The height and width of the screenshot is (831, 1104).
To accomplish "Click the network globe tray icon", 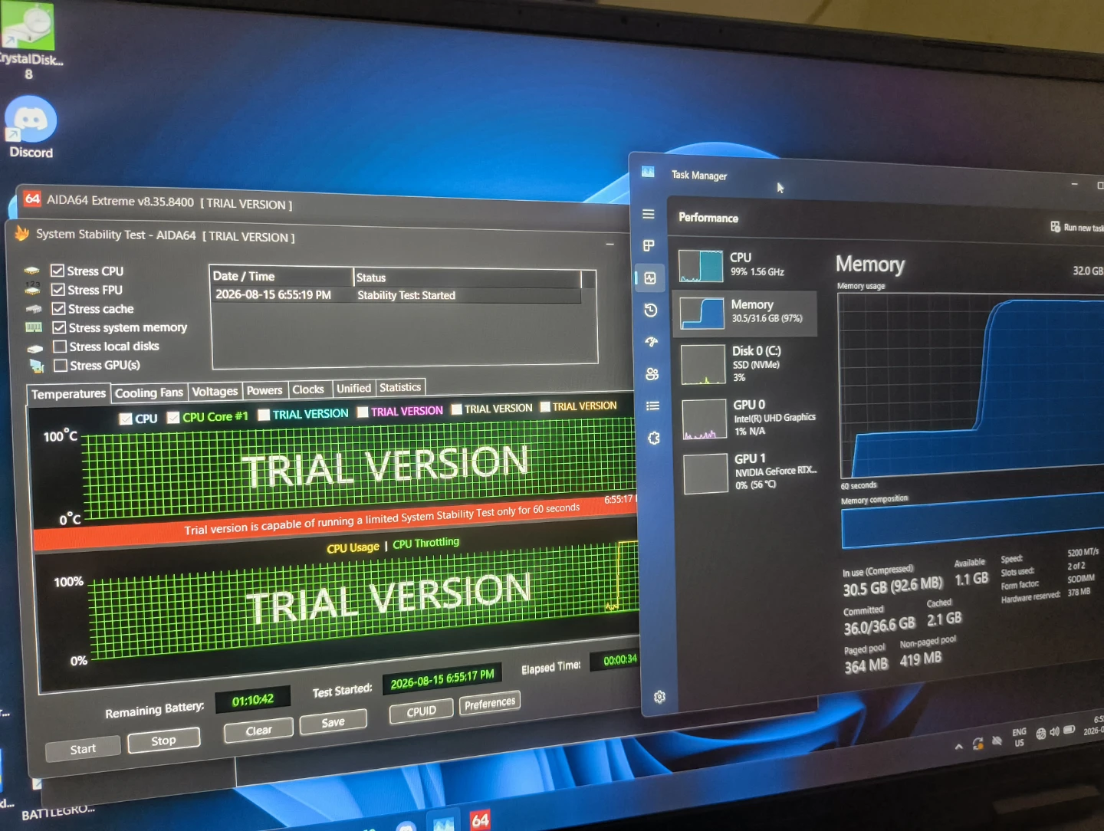I will click(1041, 734).
